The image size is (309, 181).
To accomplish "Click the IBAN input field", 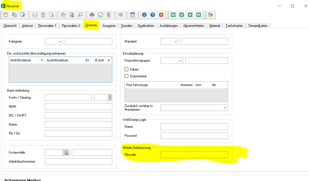I will tap(78, 107).
